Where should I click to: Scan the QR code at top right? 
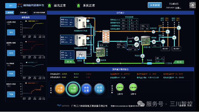[x=193, y=5]
